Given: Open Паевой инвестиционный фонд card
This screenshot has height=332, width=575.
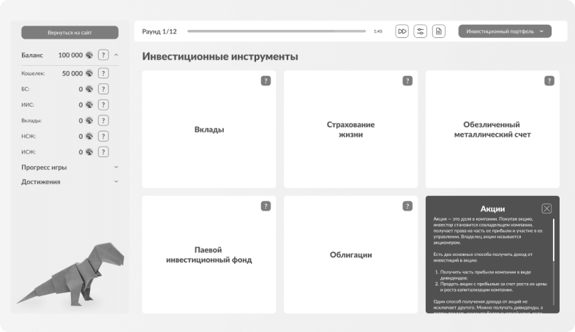Looking at the screenshot, I should (x=209, y=254).
